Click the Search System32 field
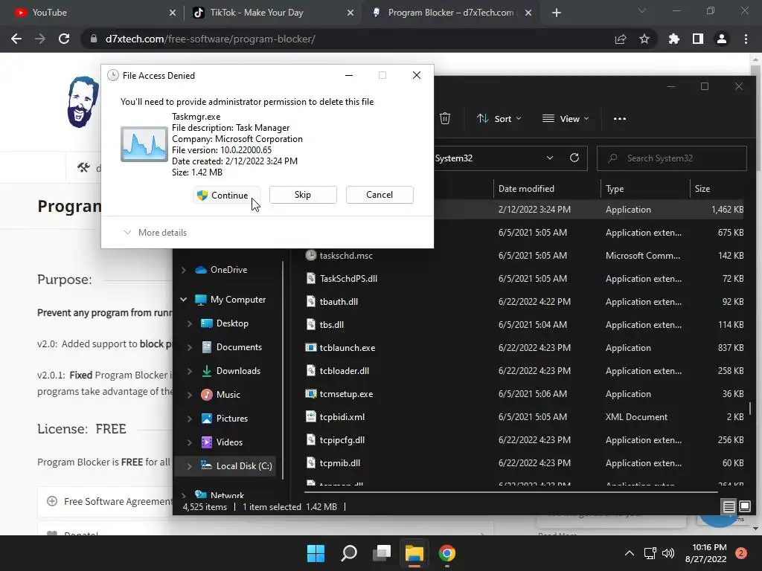Image resolution: width=762 pixels, height=571 pixels. point(672,158)
